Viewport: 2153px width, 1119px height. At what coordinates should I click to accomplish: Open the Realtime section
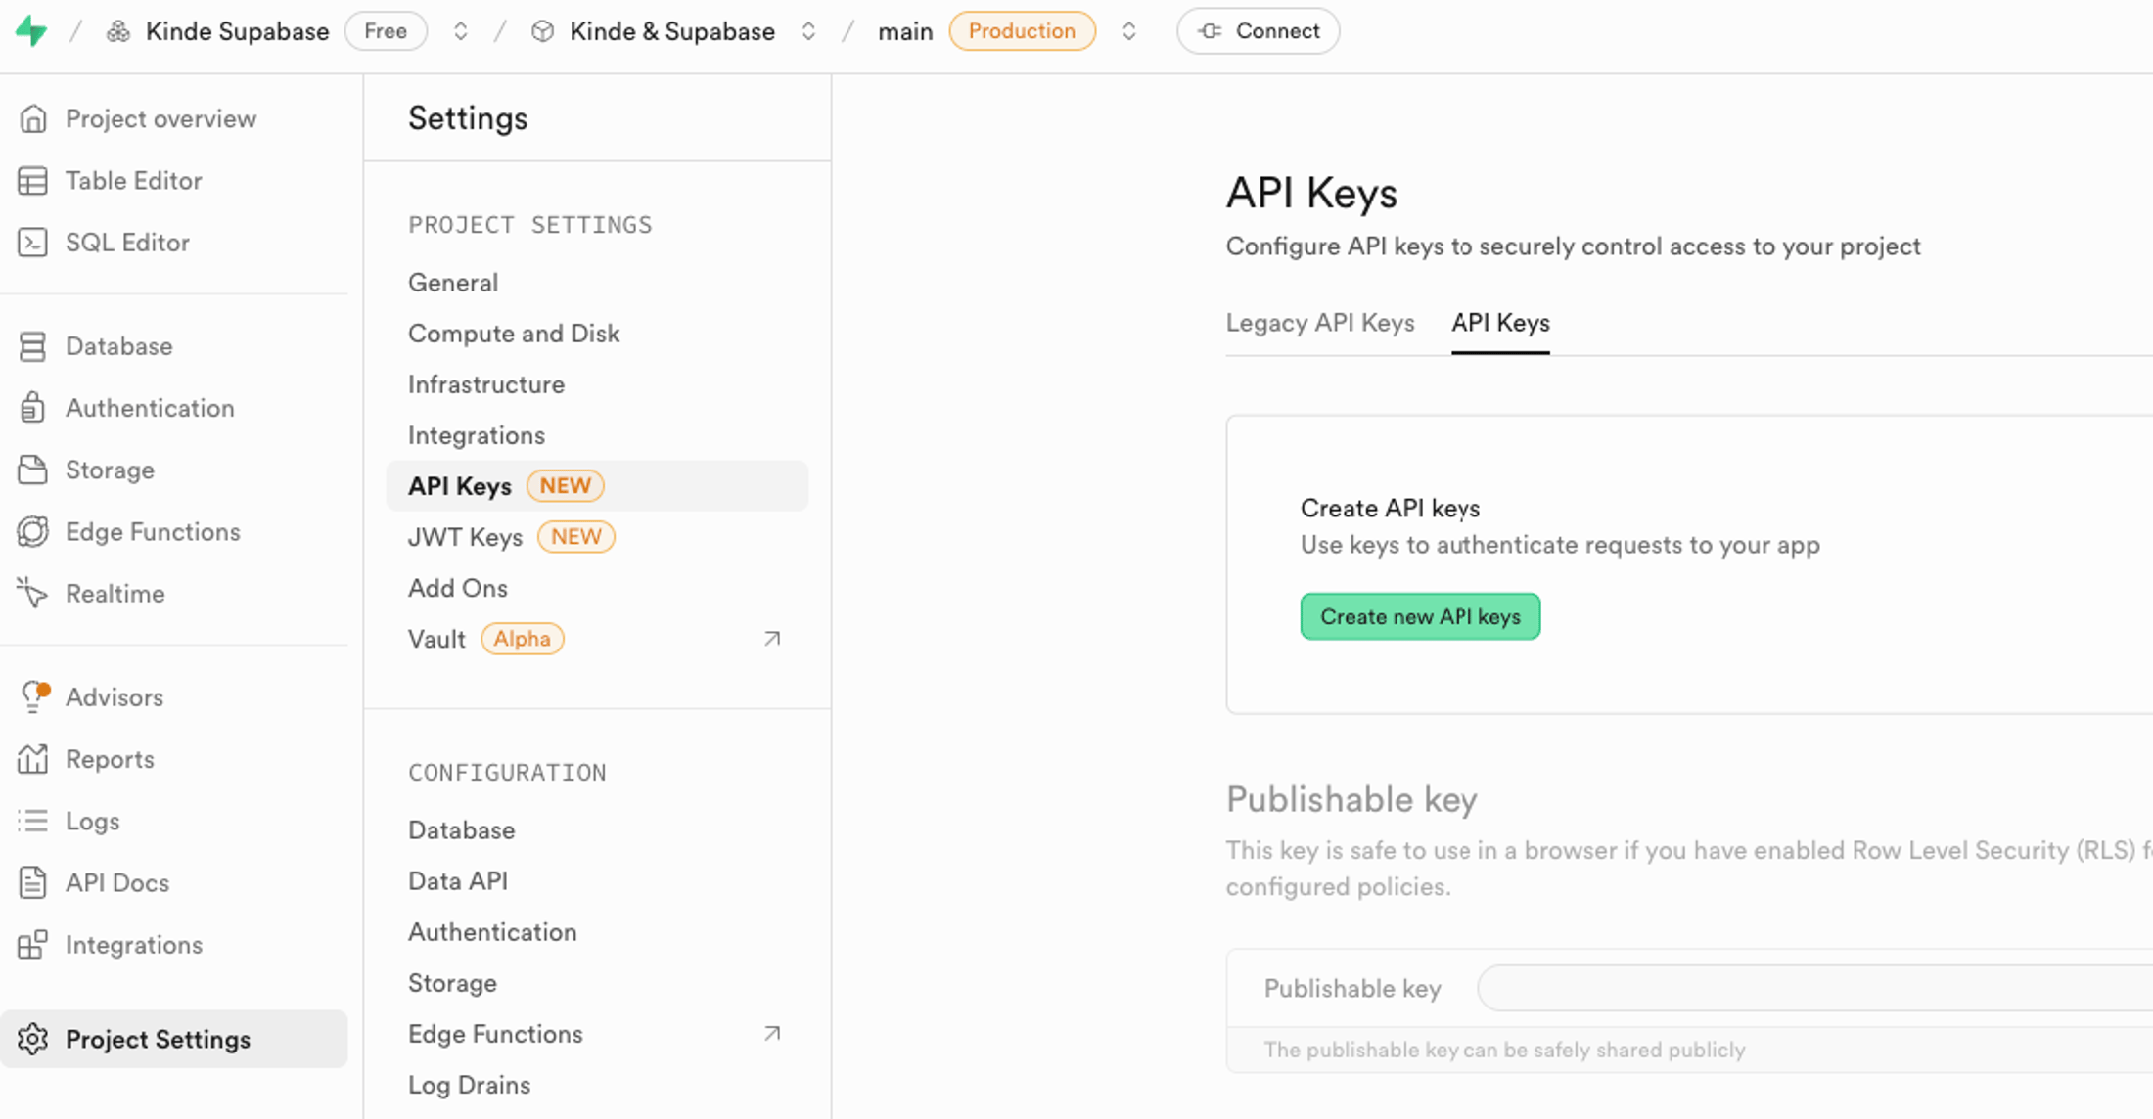click(115, 593)
